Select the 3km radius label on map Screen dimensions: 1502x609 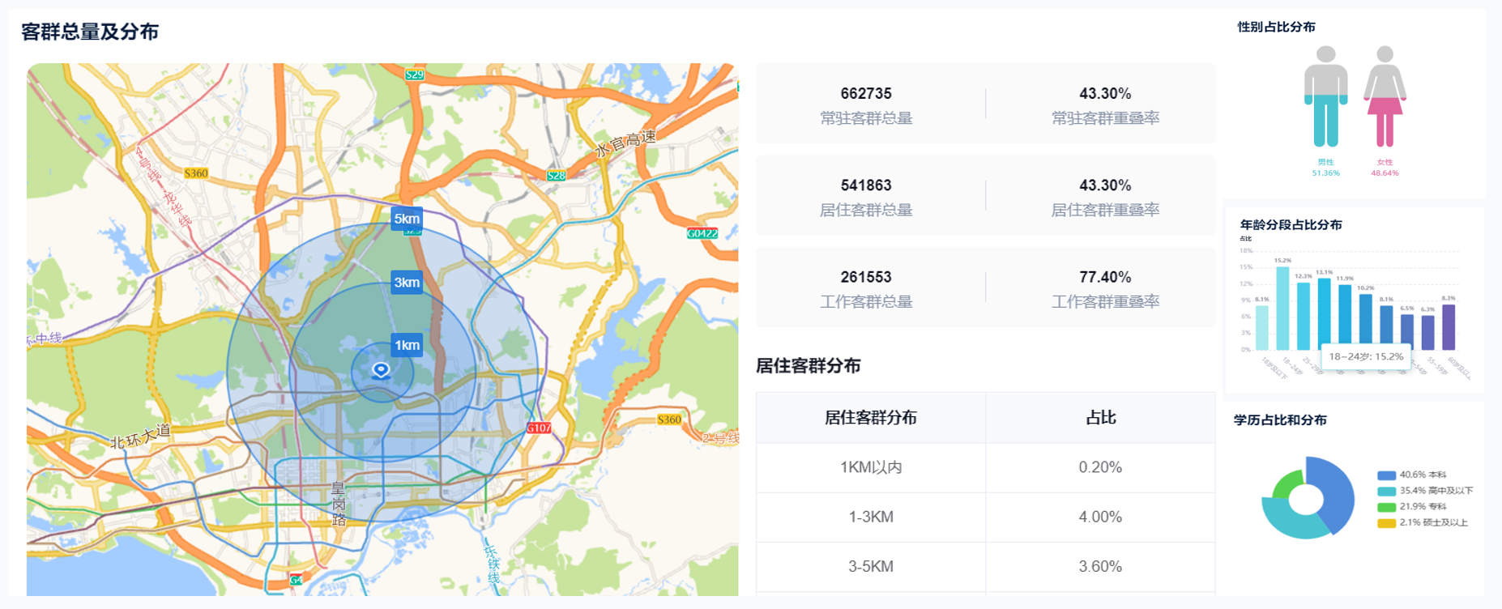pyautogui.click(x=407, y=282)
